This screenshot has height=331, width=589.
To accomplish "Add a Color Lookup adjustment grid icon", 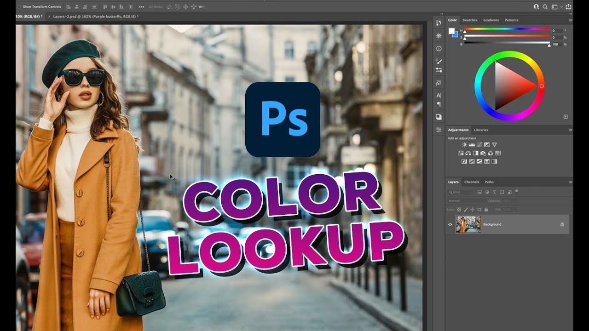I will [x=498, y=153].
